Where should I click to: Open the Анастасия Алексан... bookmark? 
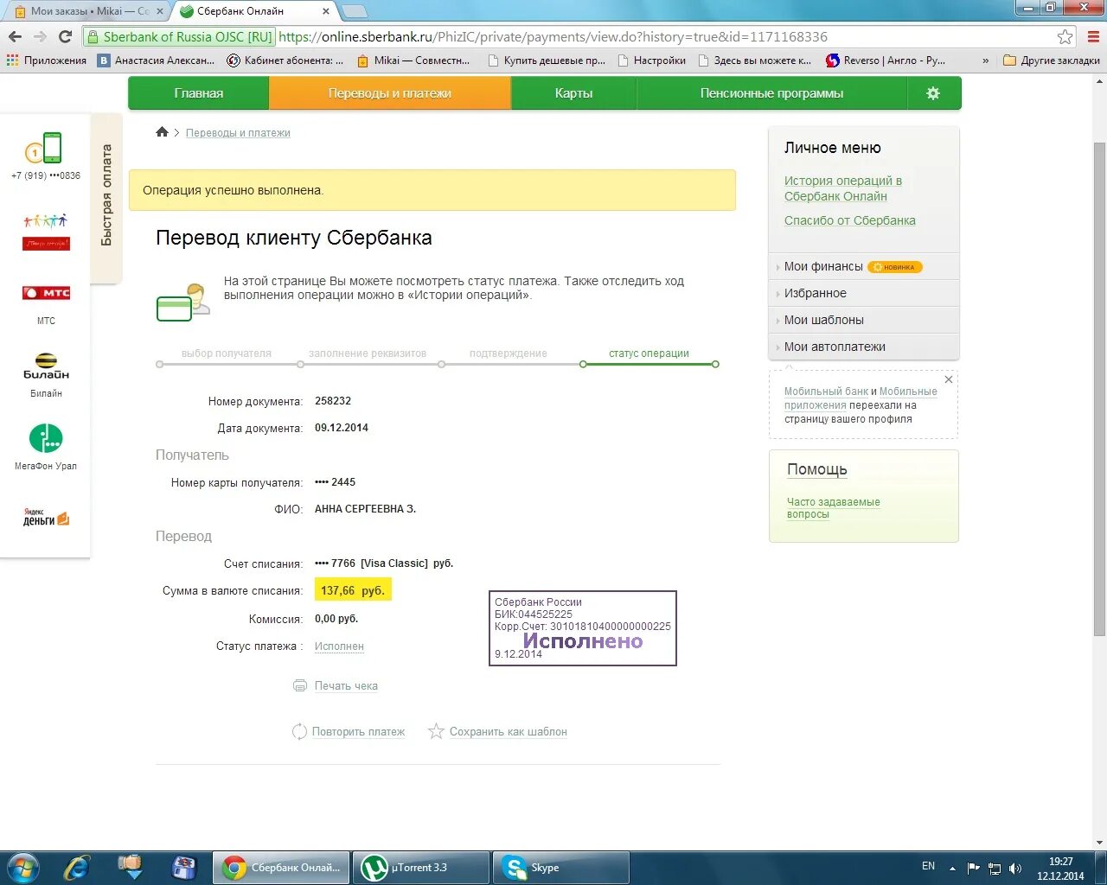tap(157, 60)
